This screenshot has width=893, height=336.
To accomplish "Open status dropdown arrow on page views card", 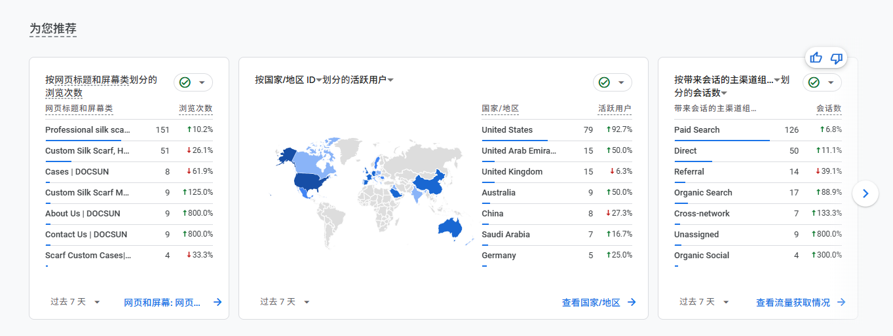I will pos(202,82).
